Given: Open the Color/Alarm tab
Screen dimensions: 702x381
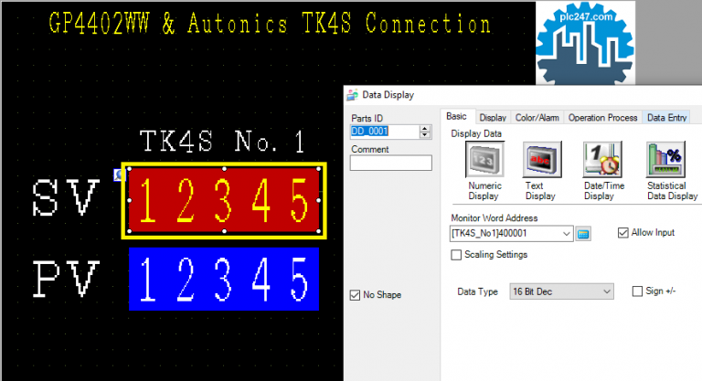Looking at the screenshot, I should pyautogui.click(x=537, y=118).
